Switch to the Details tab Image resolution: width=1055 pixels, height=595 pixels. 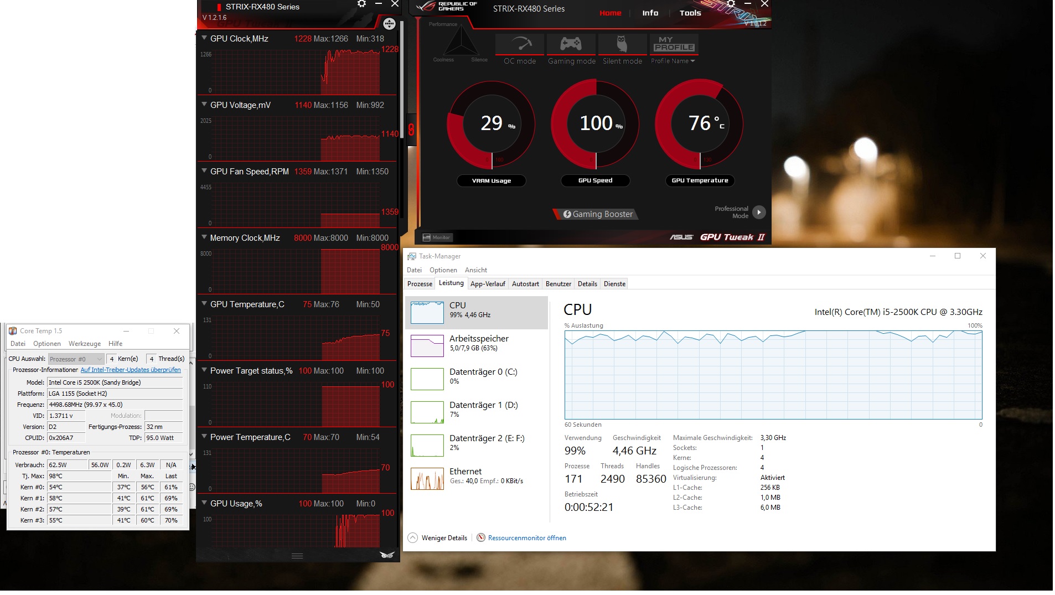pyautogui.click(x=587, y=284)
